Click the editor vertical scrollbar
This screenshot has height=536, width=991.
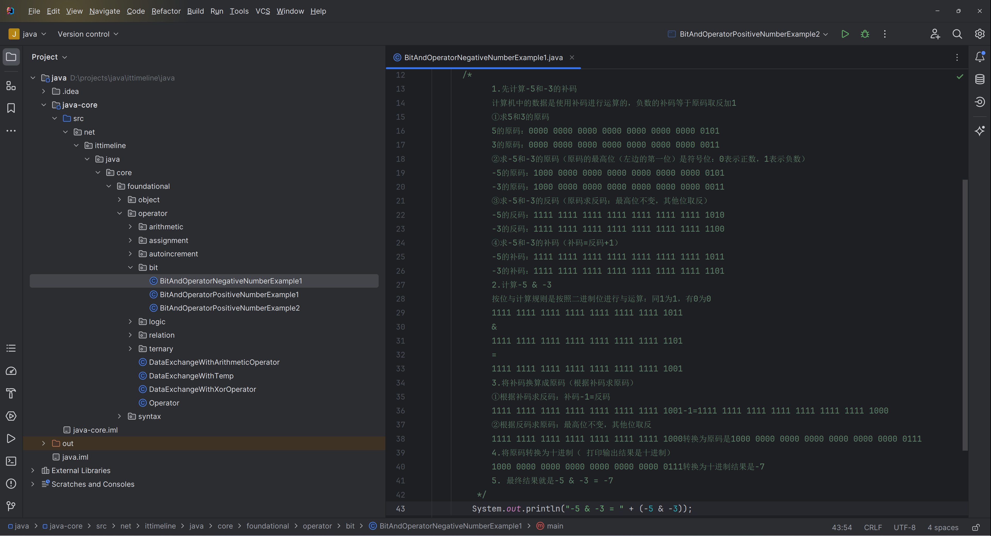(x=964, y=315)
